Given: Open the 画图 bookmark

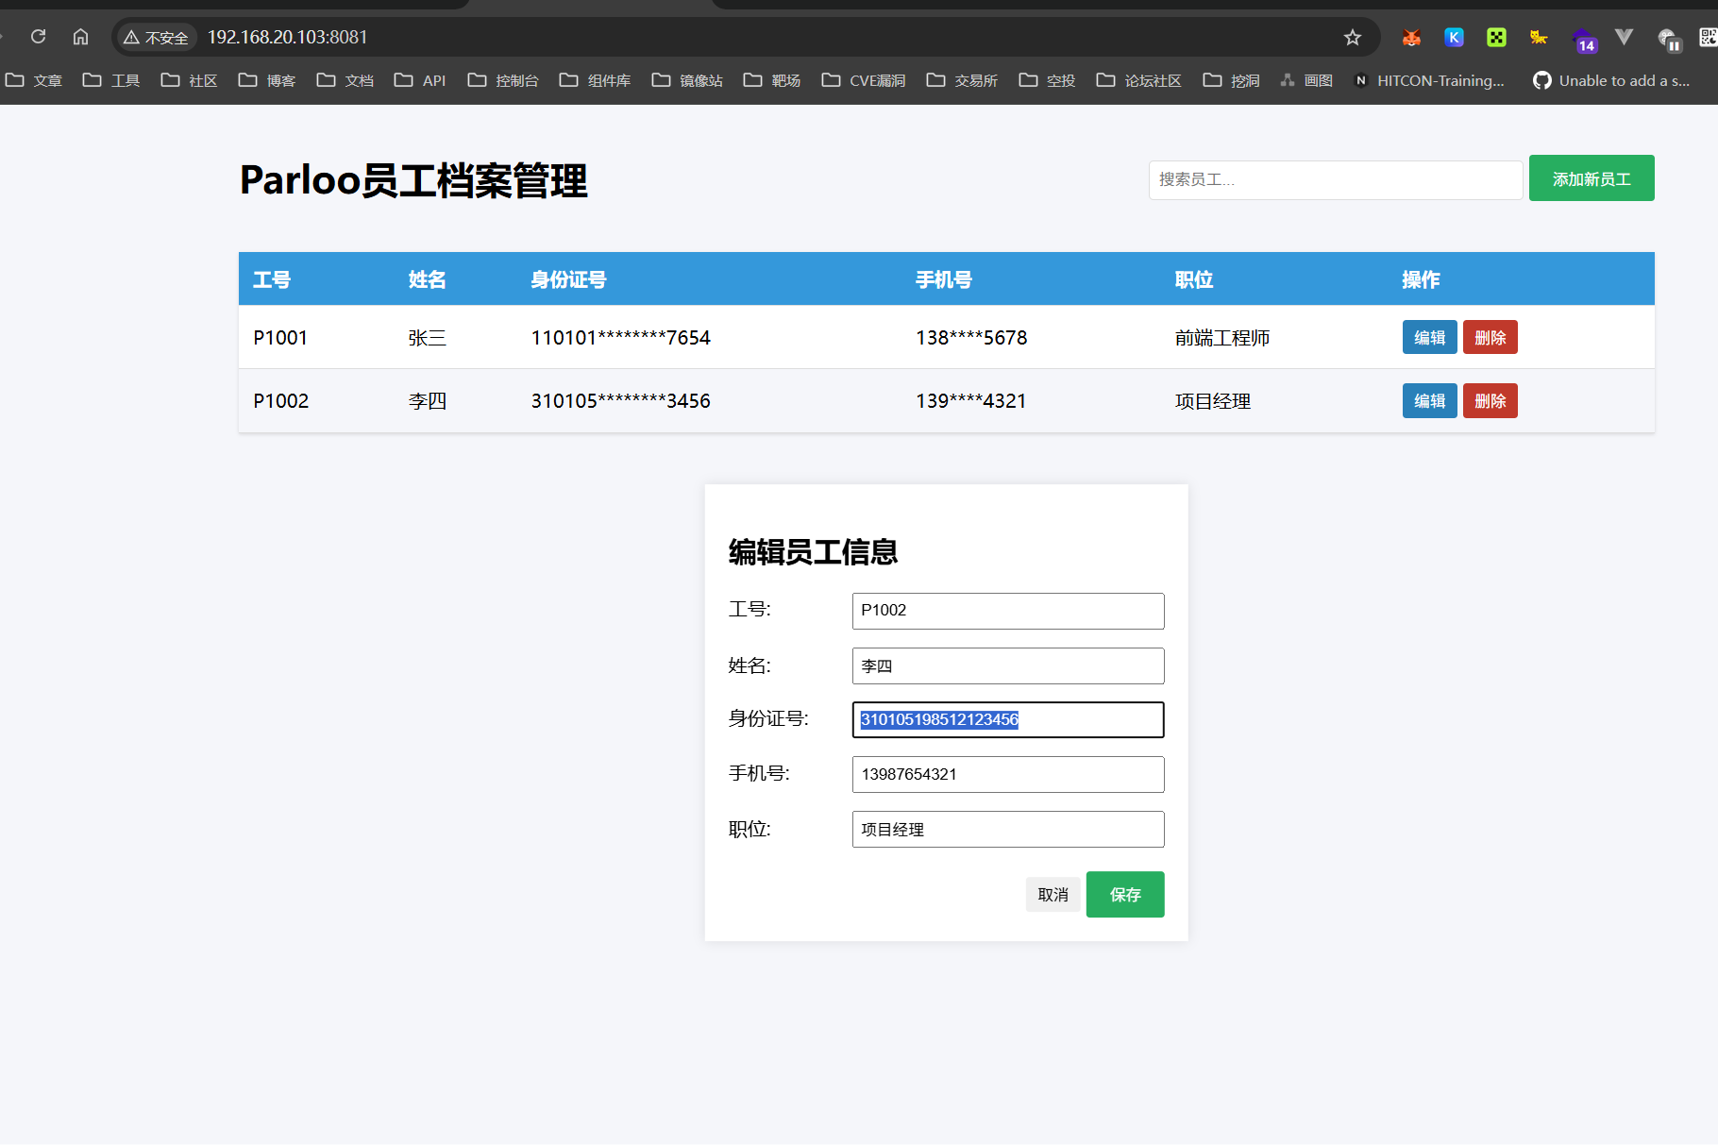Looking at the screenshot, I should [x=1307, y=80].
